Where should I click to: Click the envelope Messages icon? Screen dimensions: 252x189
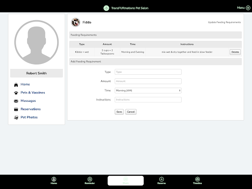tap(16, 101)
